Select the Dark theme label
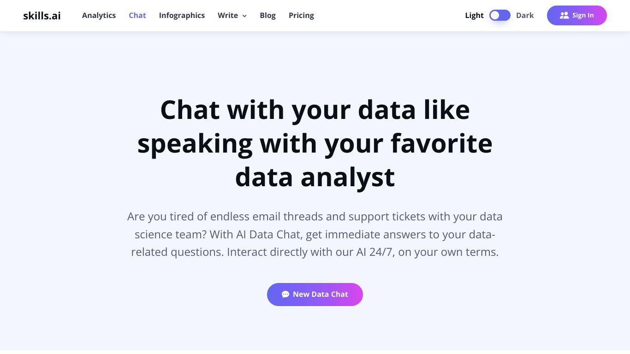The image size is (630, 354). coord(525,15)
